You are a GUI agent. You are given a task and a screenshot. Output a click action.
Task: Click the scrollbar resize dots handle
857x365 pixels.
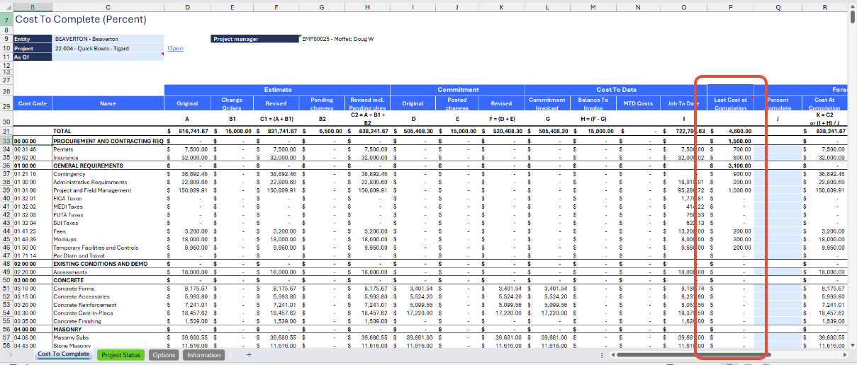(x=601, y=355)
